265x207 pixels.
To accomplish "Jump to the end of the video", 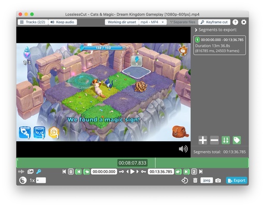I will [201, 172].
